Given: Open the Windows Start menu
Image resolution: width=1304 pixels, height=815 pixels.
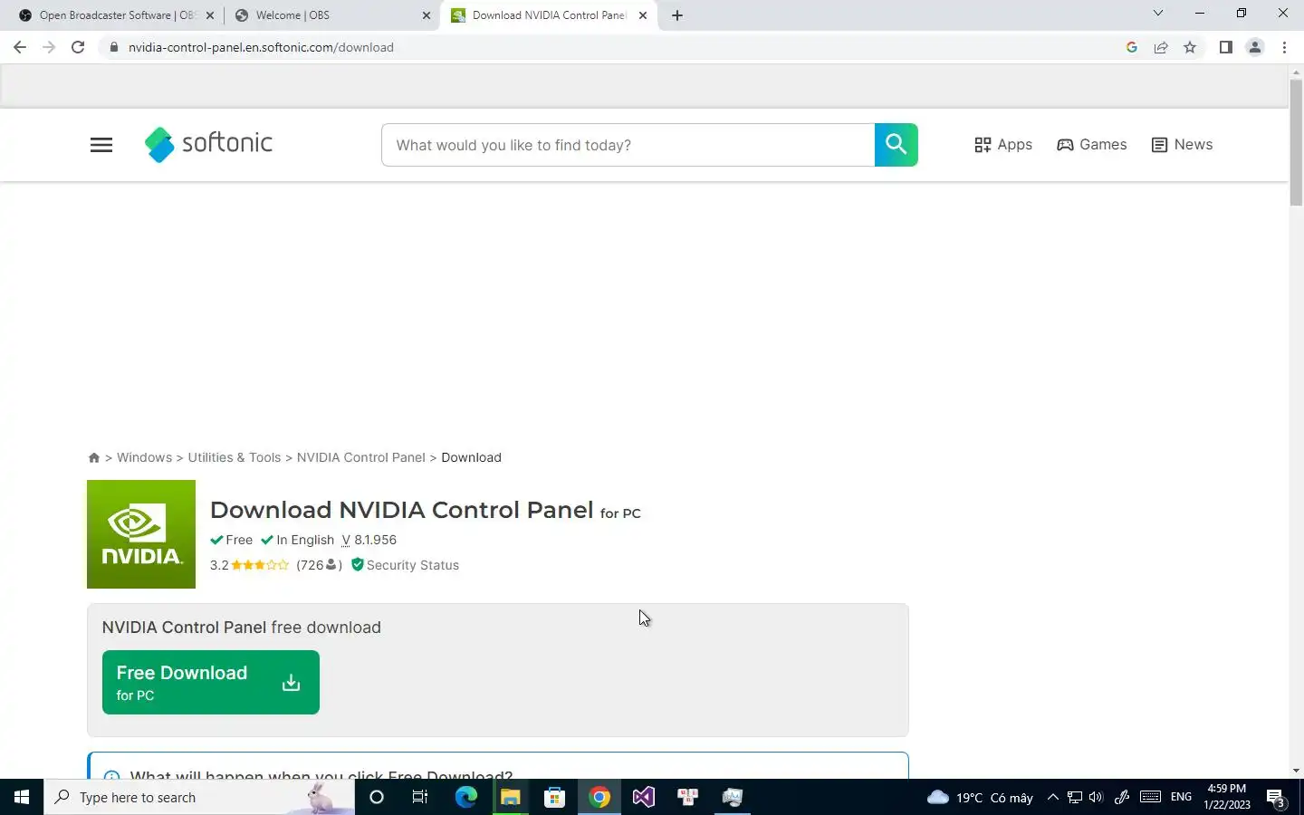Looking at the screenshot, I should 22,797.
